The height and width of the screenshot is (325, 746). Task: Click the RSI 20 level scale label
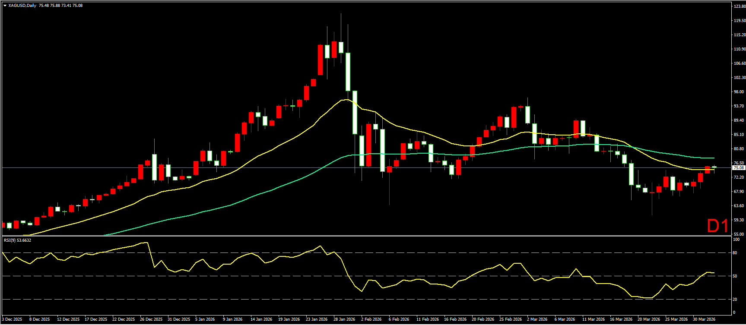(735, 300)
